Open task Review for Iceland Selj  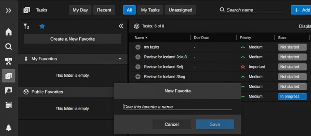click(x=163, y=67)
